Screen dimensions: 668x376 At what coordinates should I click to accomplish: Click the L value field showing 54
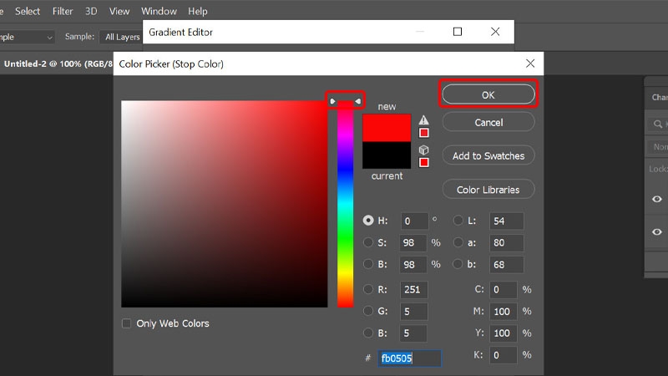pyautogui.click(x=506, y=221)
